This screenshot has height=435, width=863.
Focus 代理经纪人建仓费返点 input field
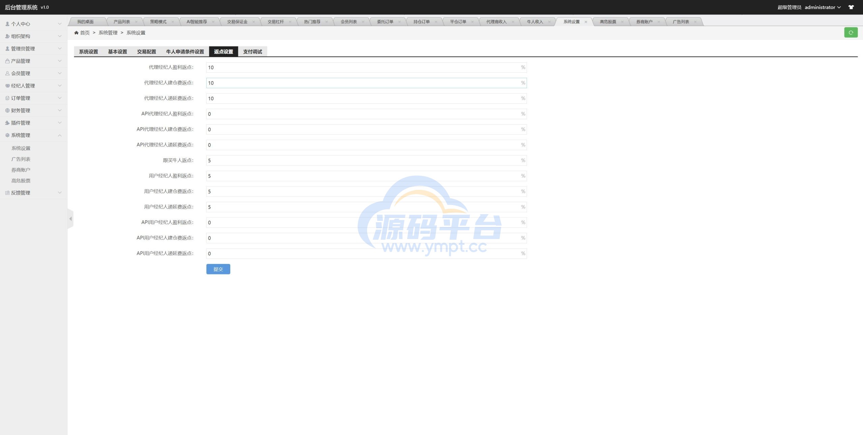coord(366,83)
